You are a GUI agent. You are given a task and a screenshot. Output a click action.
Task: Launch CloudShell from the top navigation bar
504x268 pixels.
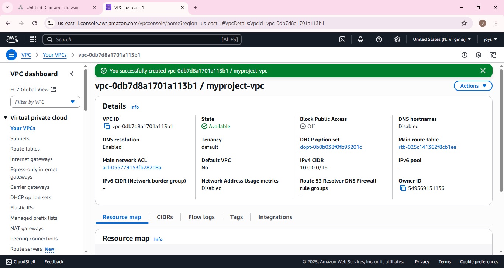pos(342,39)
